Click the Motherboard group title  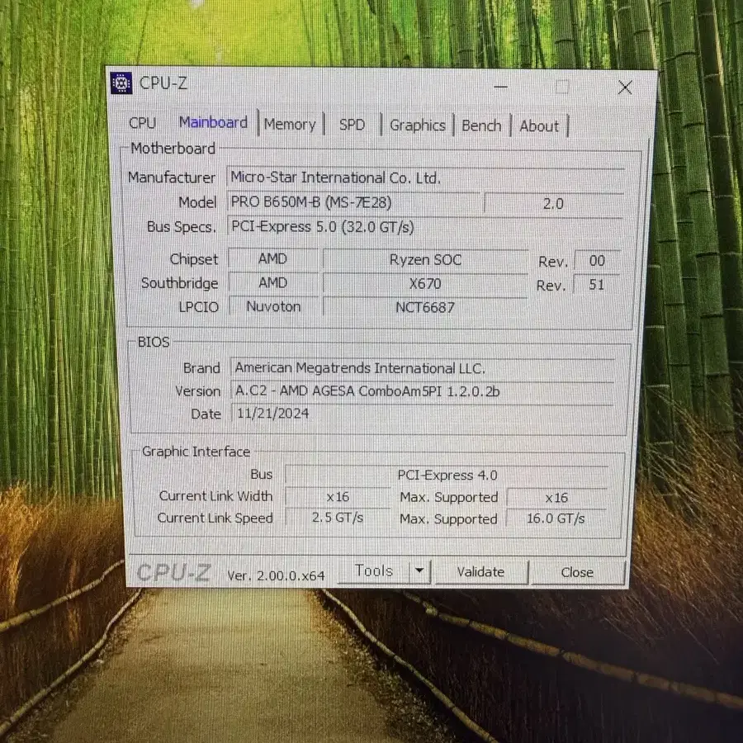[173, 149]
